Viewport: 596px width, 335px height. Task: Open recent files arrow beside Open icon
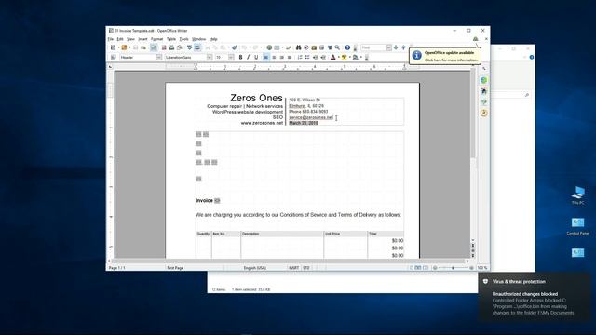[x=129, y=47]
